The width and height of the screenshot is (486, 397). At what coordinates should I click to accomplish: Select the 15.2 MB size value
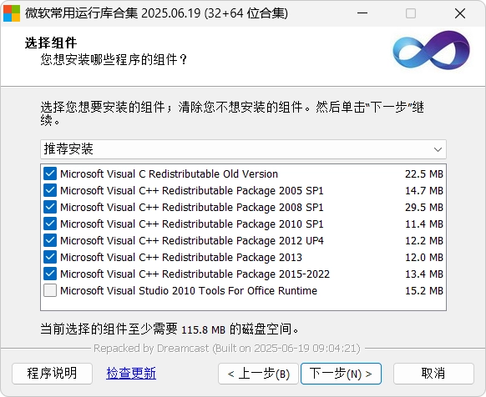(424, 291)
